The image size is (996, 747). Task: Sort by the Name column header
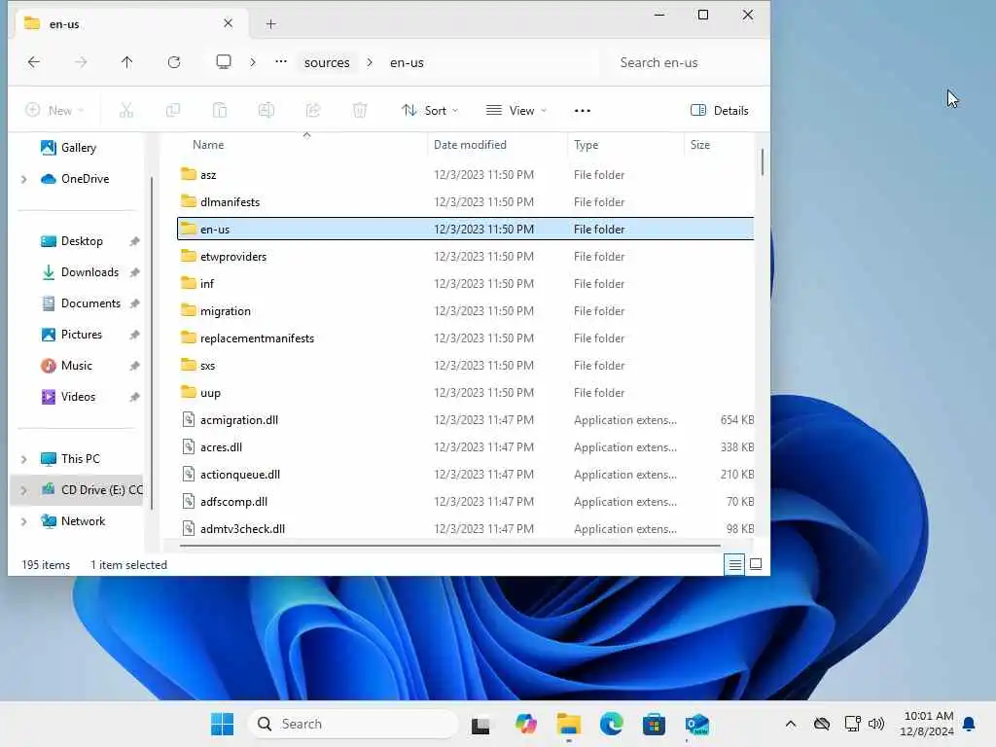click(x=208, y=145)
